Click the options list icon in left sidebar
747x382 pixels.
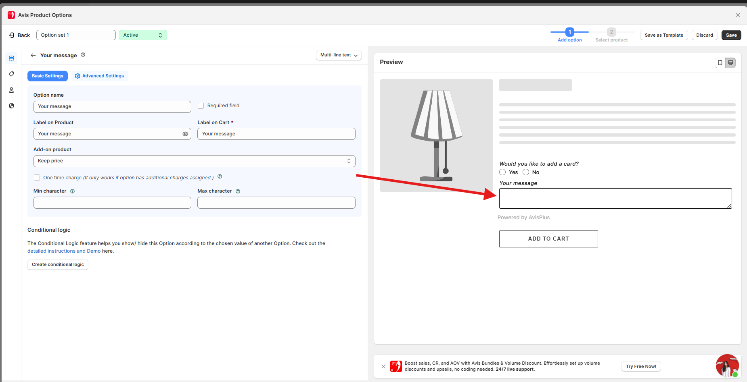pos(11,58)
